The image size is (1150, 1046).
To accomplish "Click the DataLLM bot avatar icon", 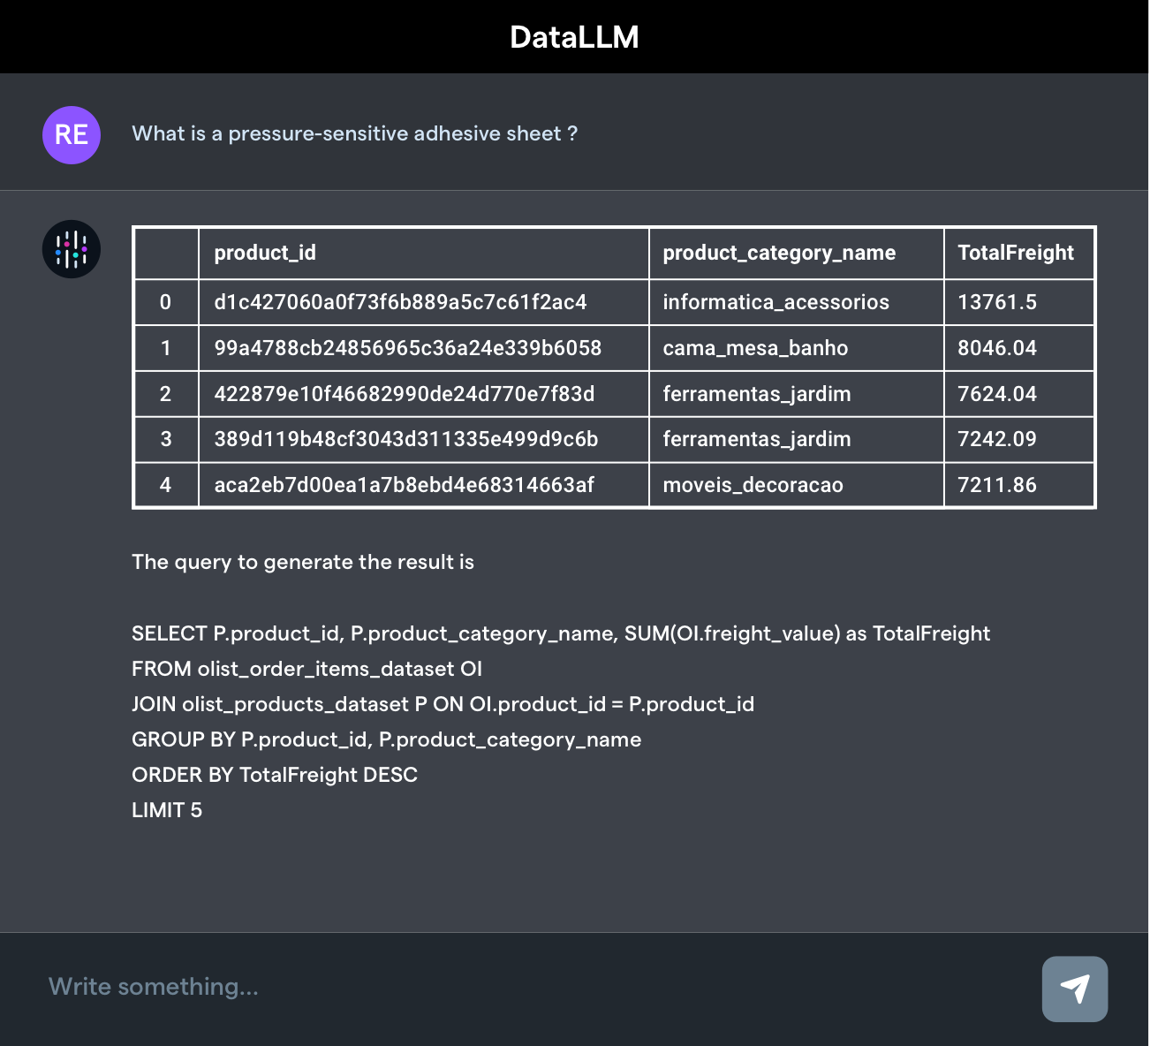I will [72, 249].
